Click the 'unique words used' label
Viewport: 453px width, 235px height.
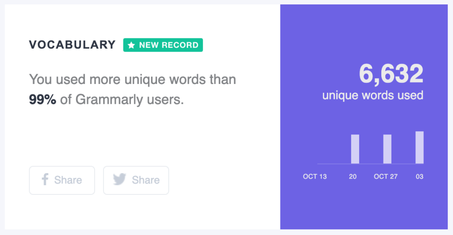372,95
